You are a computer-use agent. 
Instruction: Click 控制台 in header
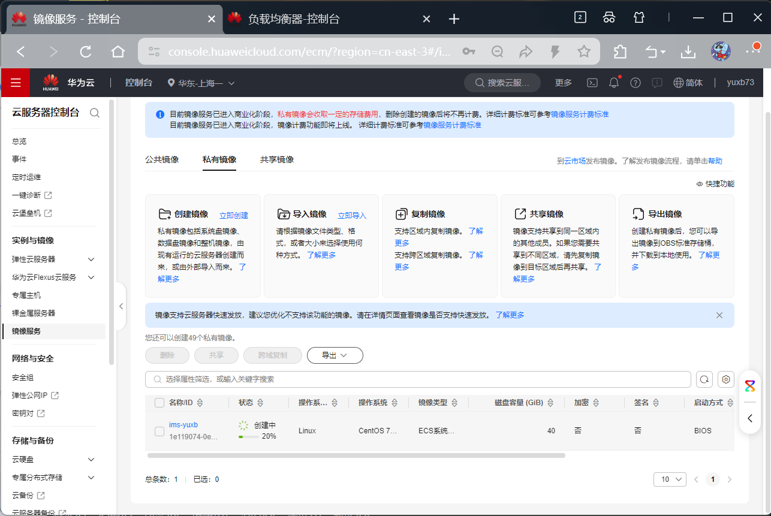tap(138, 83)
